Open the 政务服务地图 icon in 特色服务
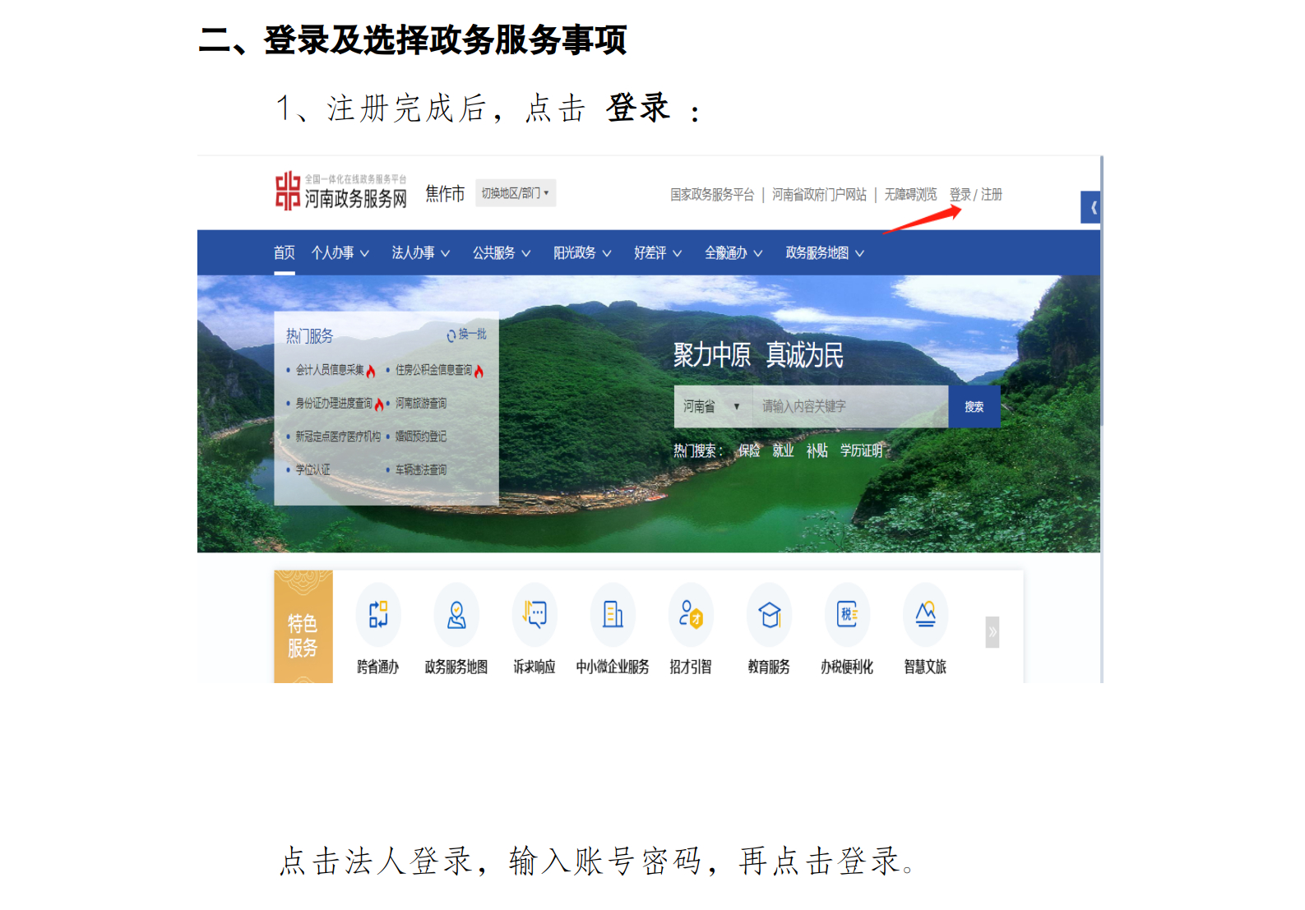This screenshot has height=910, width=1305. (456, 615)
